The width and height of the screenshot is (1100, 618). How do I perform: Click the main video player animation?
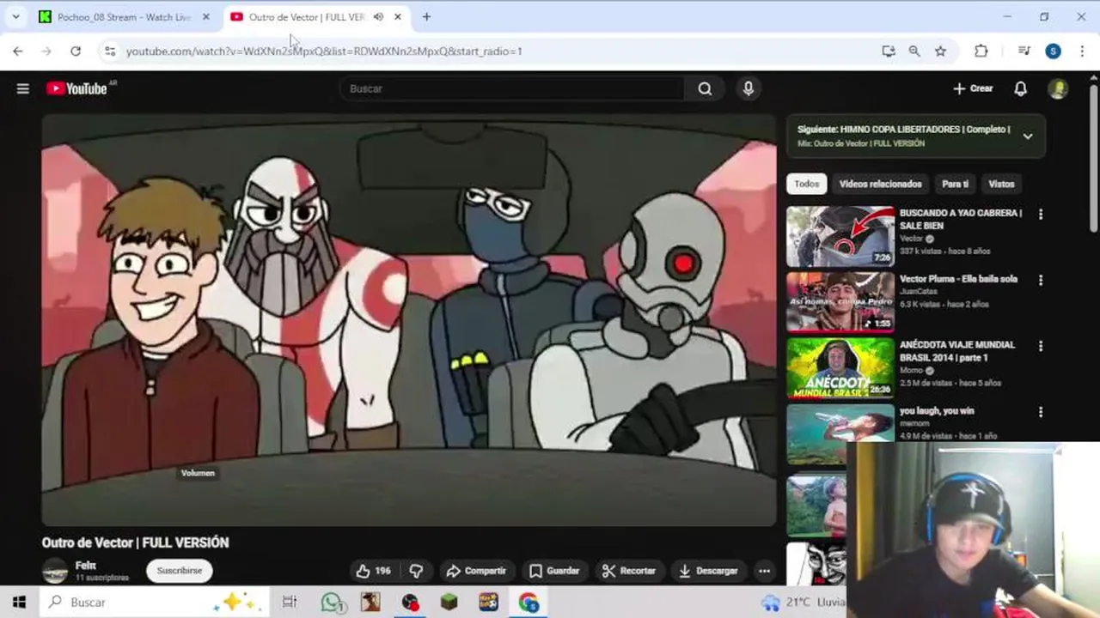[x=409, y=320]
